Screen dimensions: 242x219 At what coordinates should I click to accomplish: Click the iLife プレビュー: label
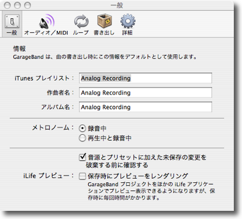coord(49,176)
